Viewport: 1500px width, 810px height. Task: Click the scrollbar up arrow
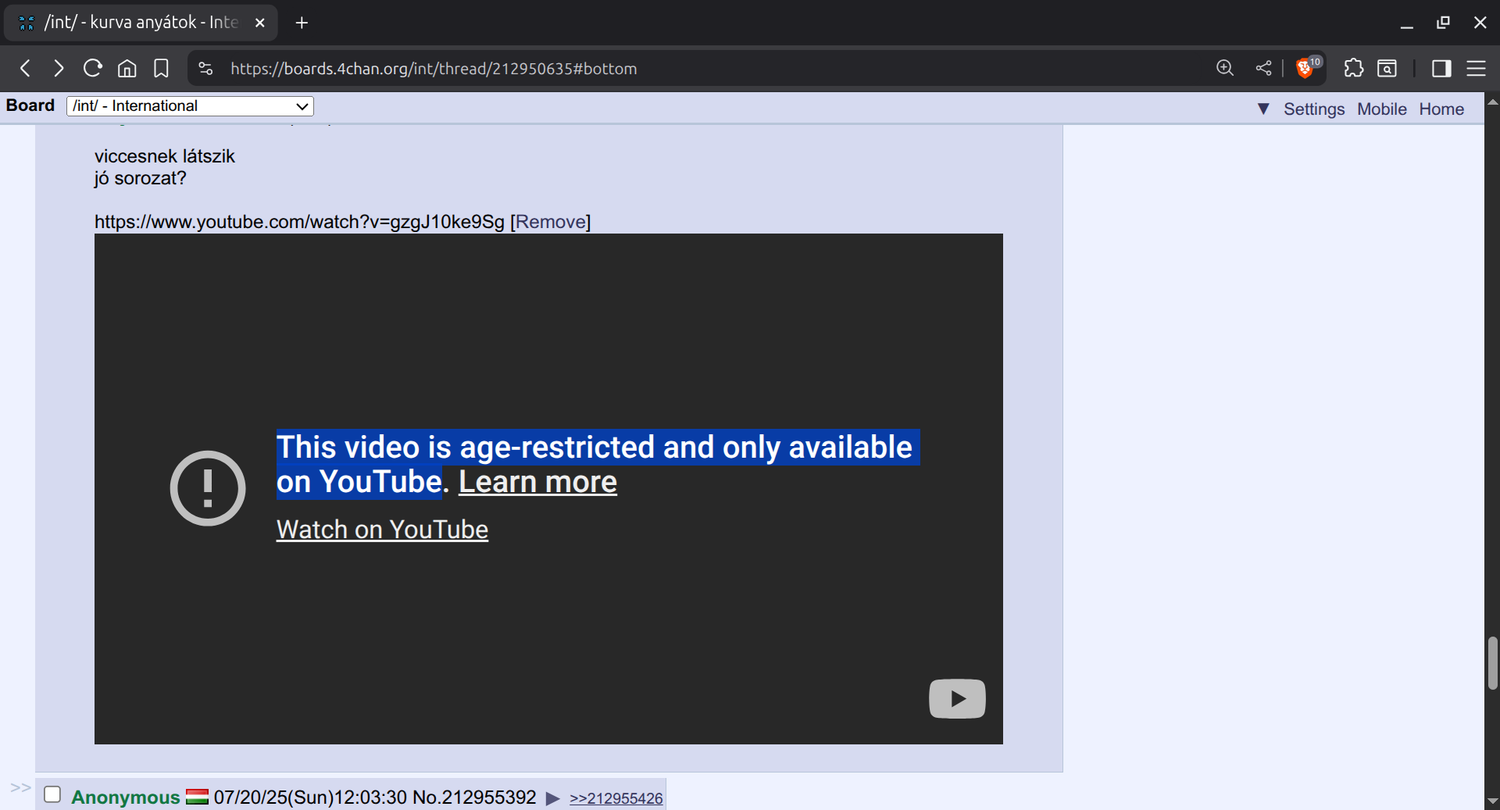(1492, 102)
